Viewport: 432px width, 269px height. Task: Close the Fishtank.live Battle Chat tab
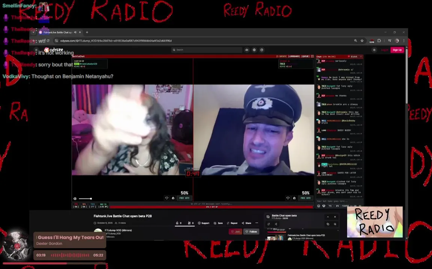tap(80, 32)
